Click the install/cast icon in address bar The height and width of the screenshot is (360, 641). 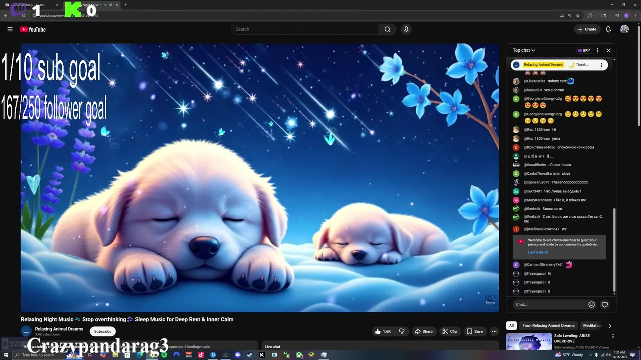click(x=561, y=15)
